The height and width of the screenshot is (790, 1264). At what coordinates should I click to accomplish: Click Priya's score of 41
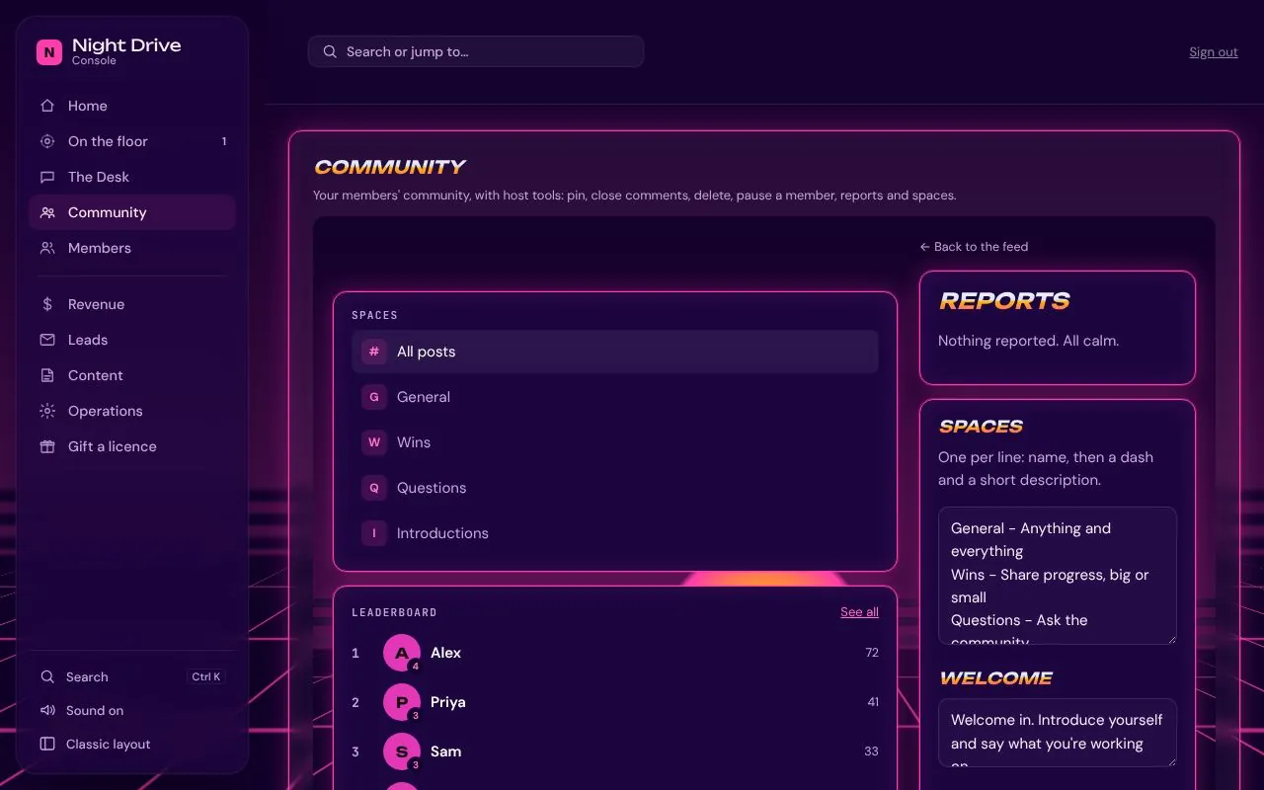(x=873, y=702)
